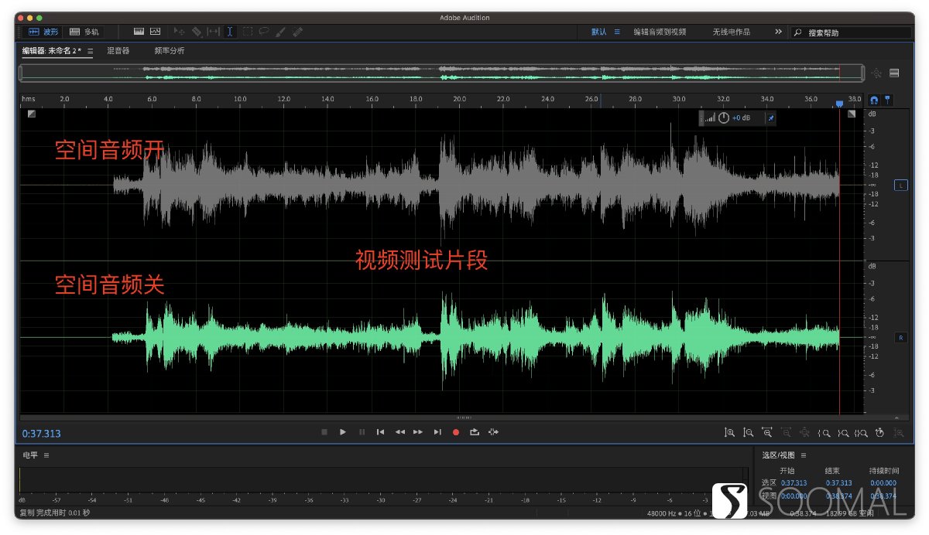
Task: Select the Lasso selection tool
Action: [x=264, y=32]
